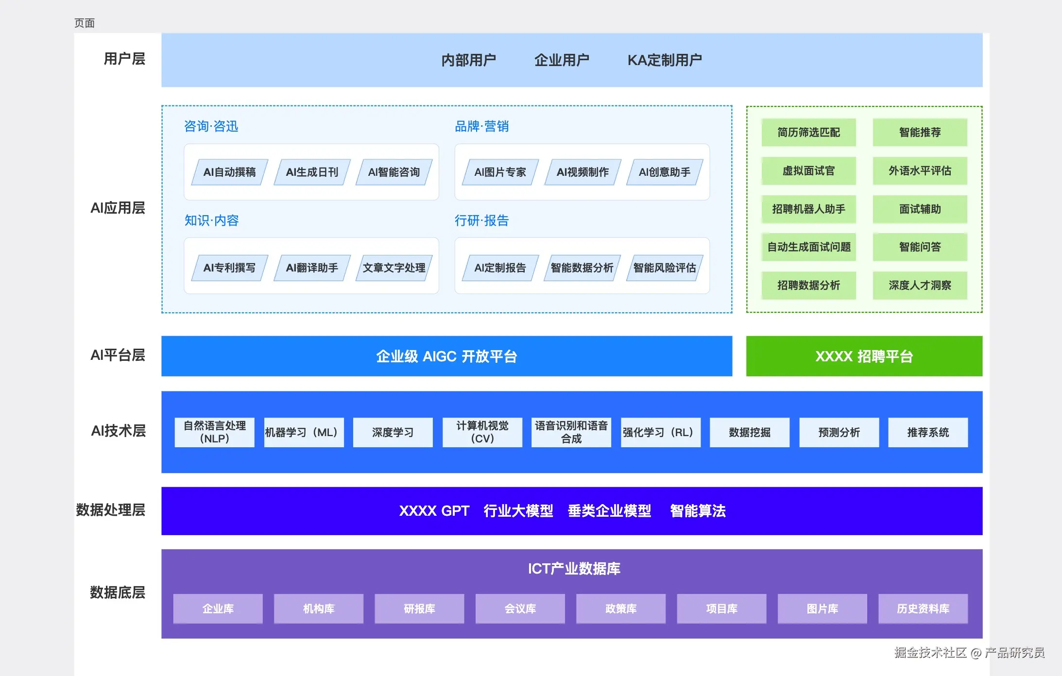This screenshot has height=676, width=1062.
Task: Select the 简历筛选匹配 green box
Action: click(x=808, y=132)
